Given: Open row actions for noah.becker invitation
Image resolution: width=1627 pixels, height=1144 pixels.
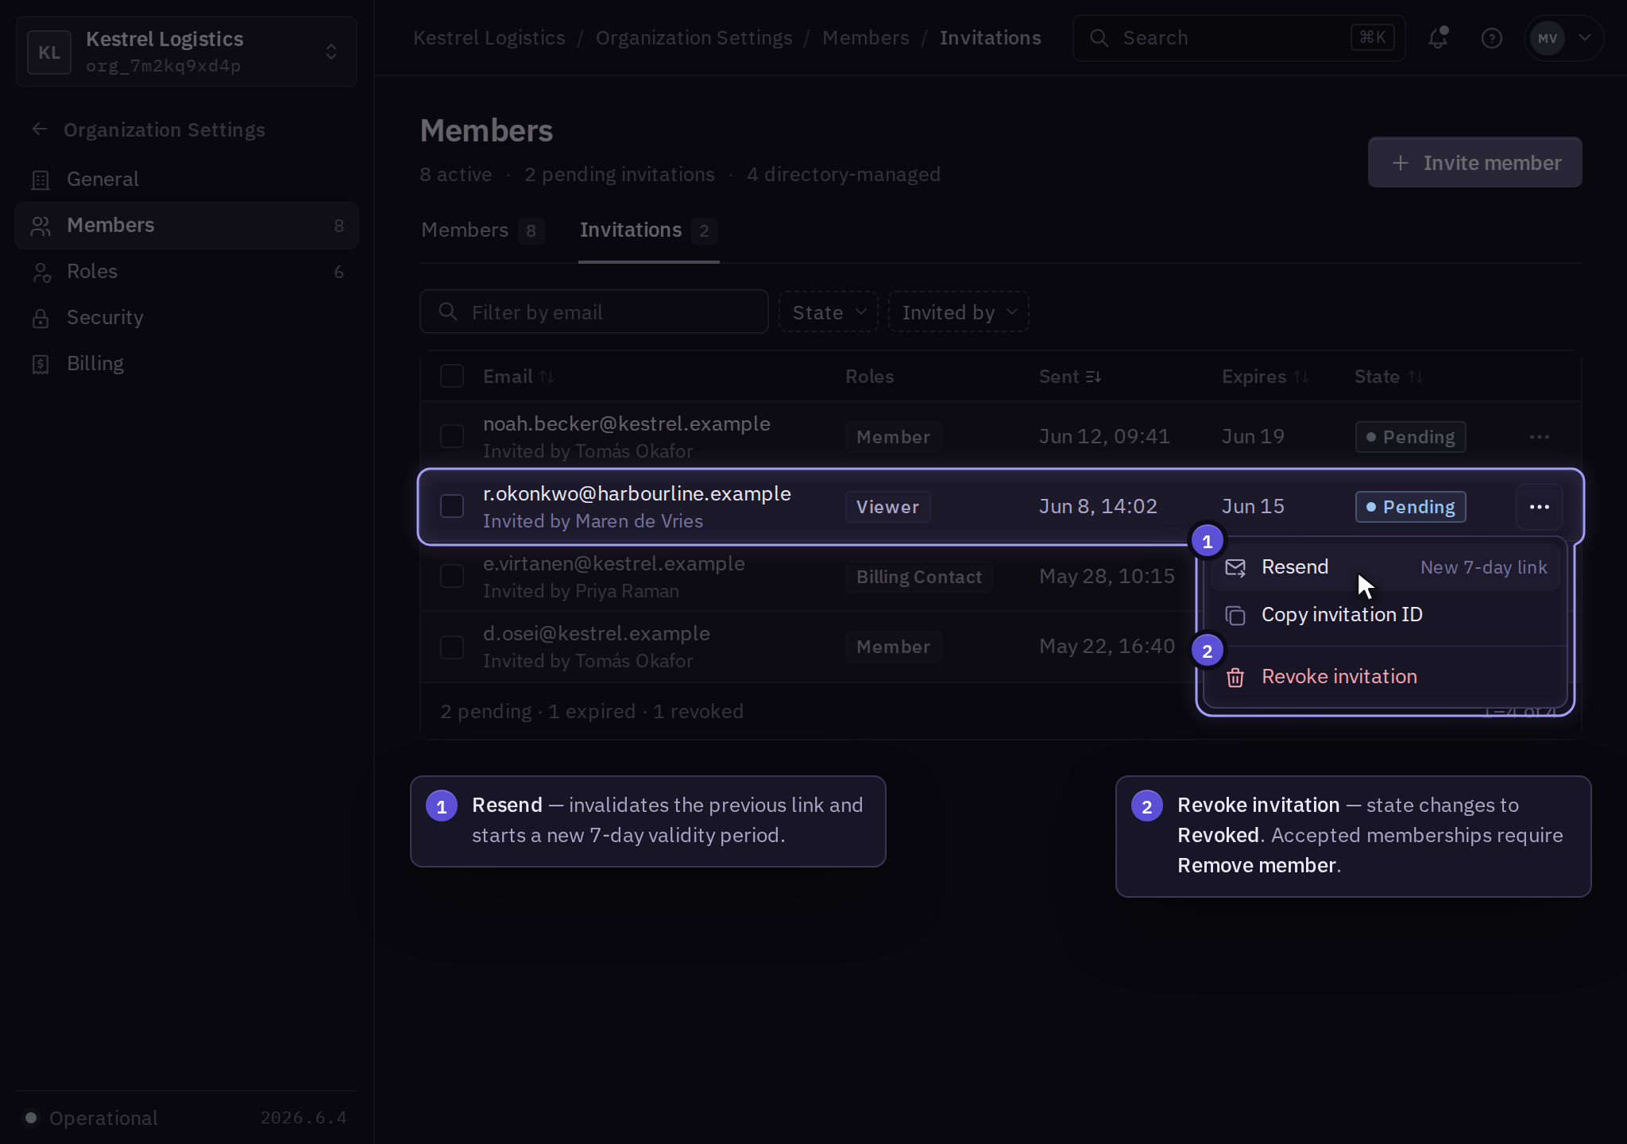Looking at the screenshot, I should coord(1539,436).
